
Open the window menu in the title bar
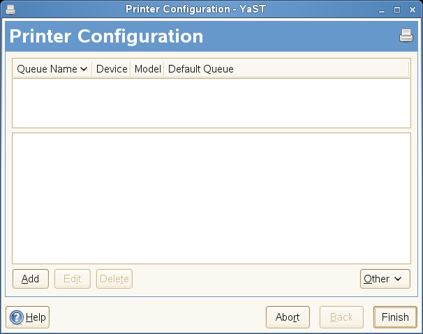(x=9, y=10)
